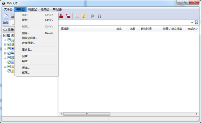Screen dimensions: 201x123
Task: Choose 删除... from the edit menu
Action: [x=36, y=33]
